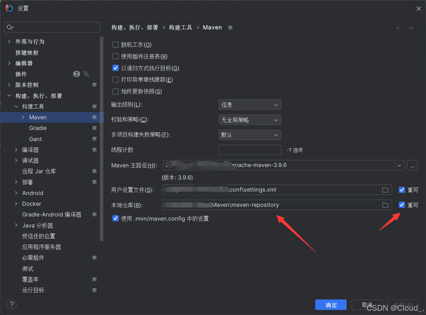This screenshot has height=315, width=426.
Task: Expand the Maven tree node chevron
Action: (x=23, y=117)
